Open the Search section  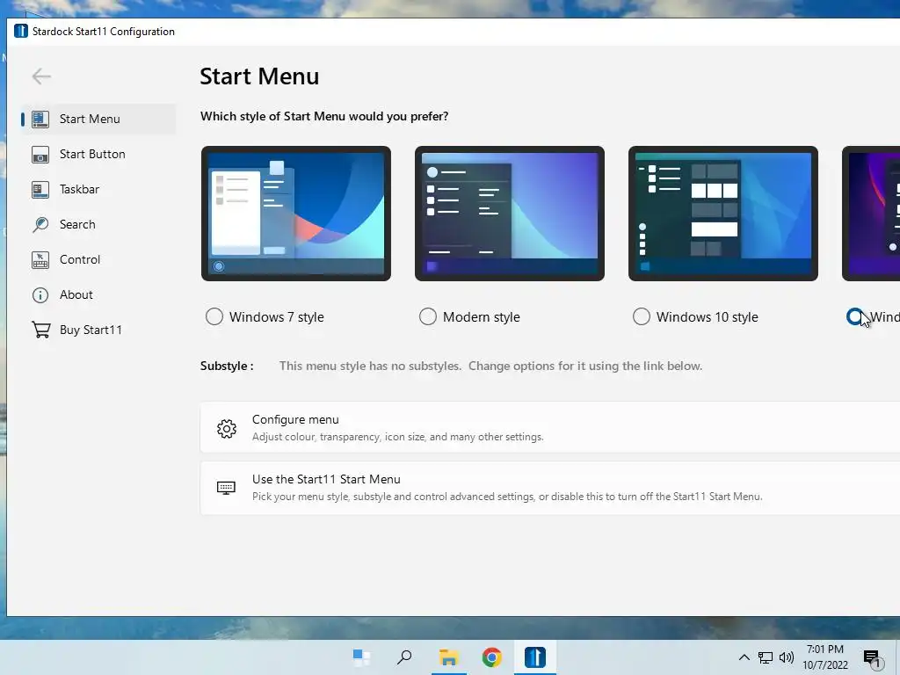98,224
